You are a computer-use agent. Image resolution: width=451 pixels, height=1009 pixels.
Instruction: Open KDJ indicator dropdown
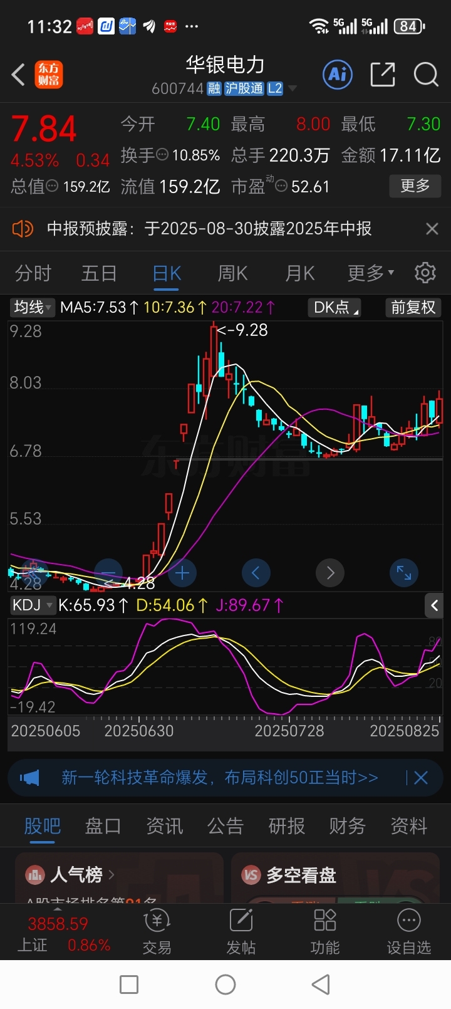33,605
